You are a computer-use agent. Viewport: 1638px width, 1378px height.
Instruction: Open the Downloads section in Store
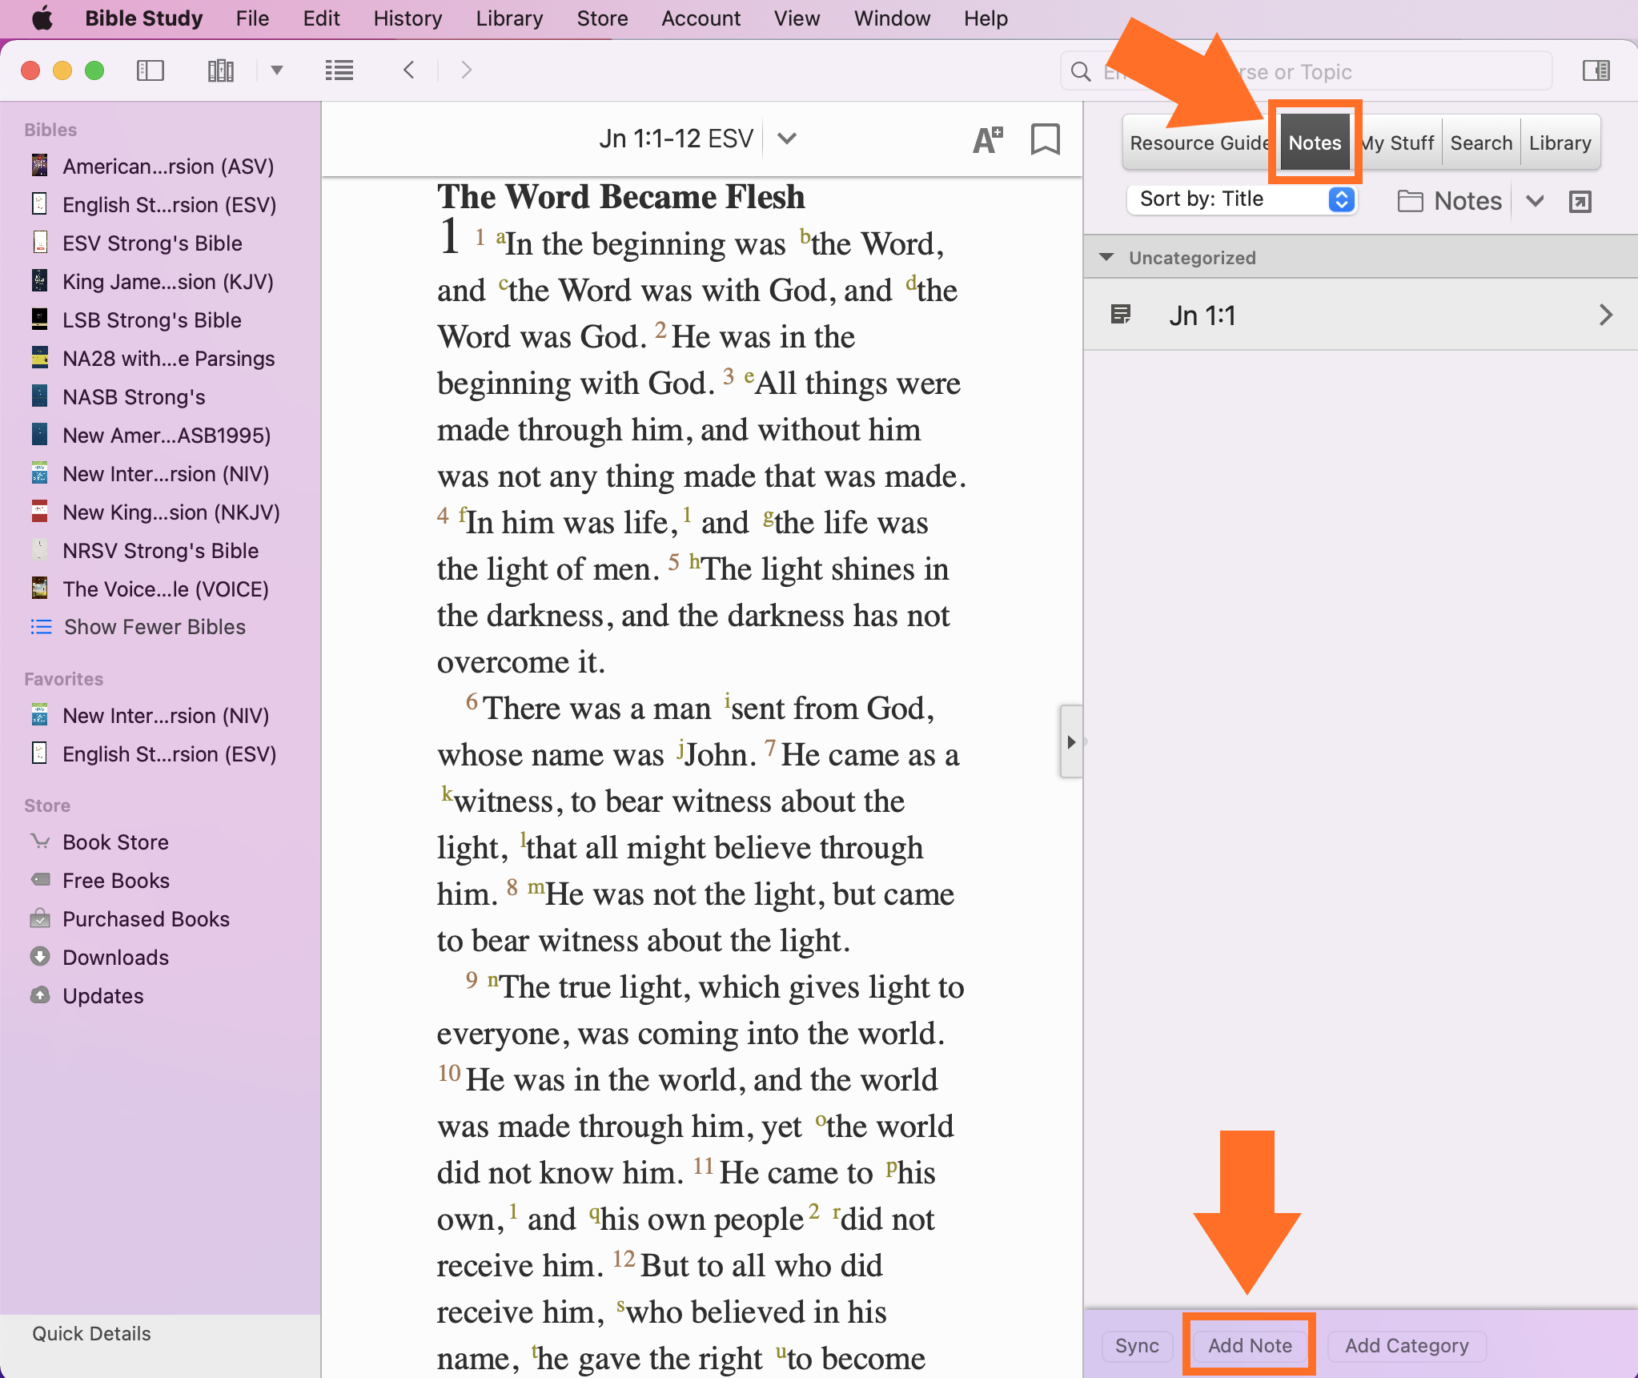click(115, 958)
